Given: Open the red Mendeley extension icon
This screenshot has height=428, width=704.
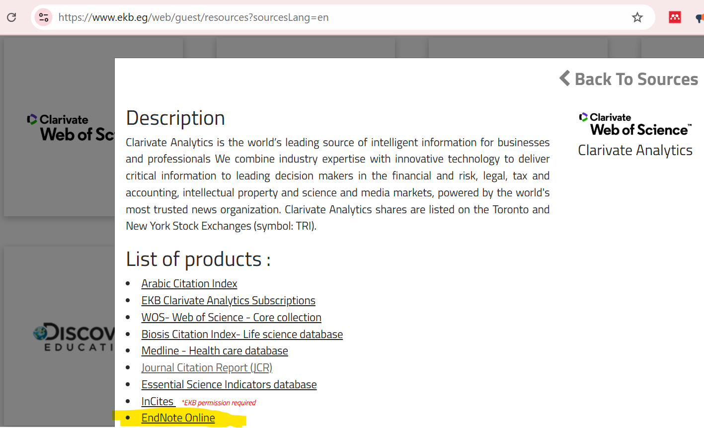Looking at the screenshot, I should coord(675,17).
